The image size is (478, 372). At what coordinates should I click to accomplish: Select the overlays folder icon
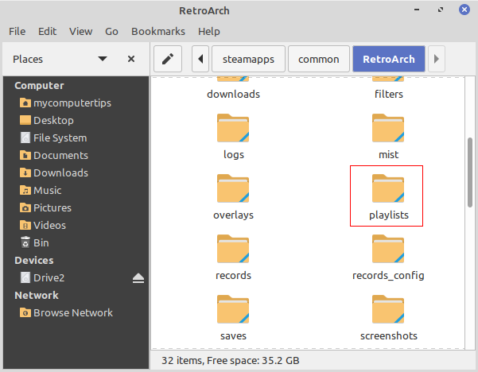click(233, 188)
